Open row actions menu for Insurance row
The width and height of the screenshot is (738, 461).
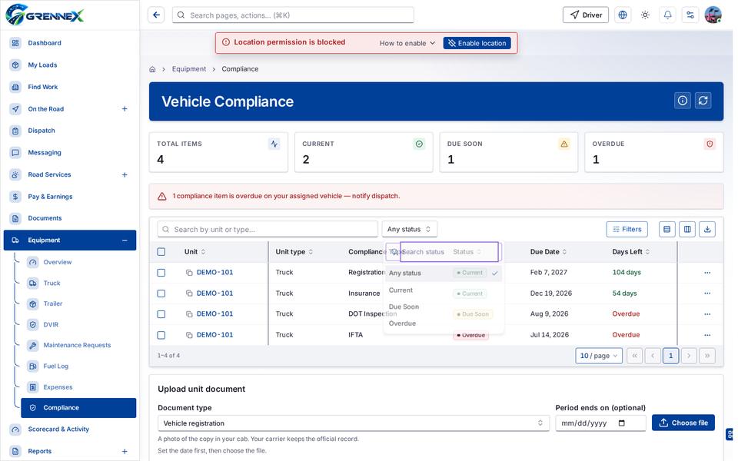(x=707, y=293)
